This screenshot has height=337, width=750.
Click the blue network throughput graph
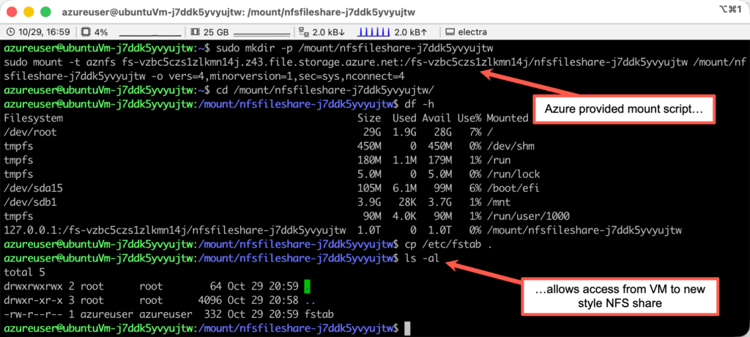374,32
